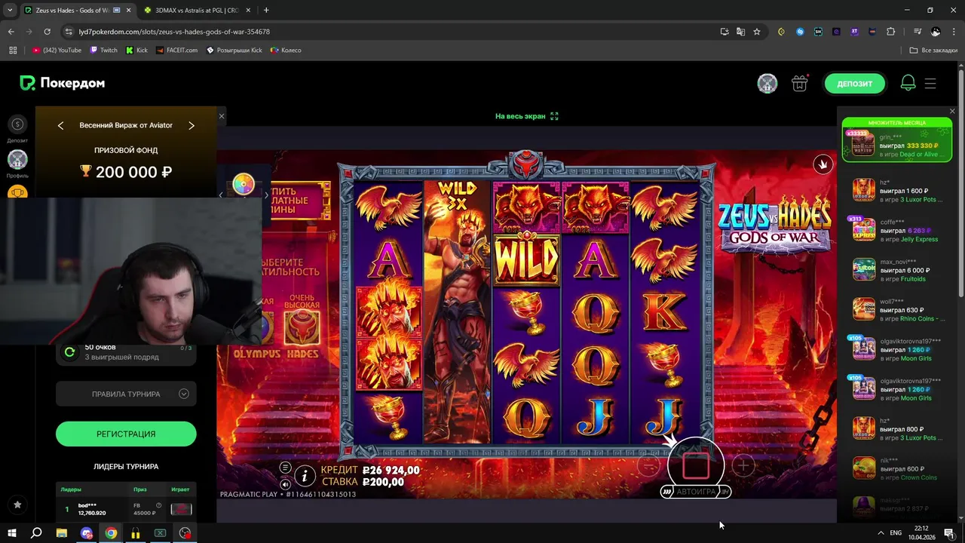Open Windows search in the taskbar
This screenshot has height=543, width=965.
36,532
